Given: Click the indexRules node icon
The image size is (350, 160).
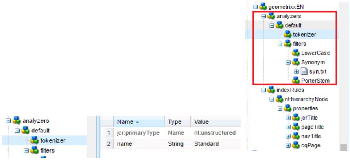Looking at the screenshot, I should pos(271,90).
